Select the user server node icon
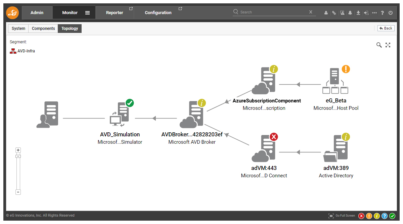 coord(47,115)
